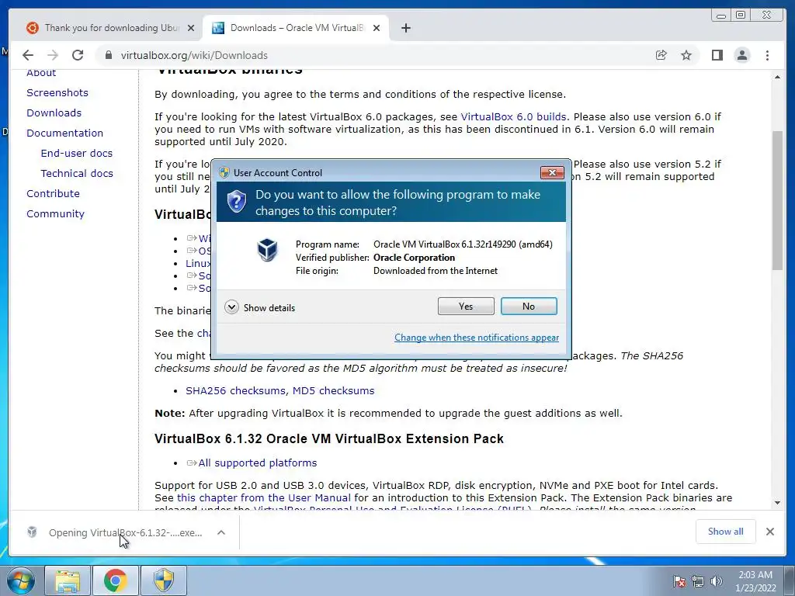Click the vertical scrollbar thumb
The height and width of the screenshot is (596, 795).
pyautogui.click(x=777, y=200)
